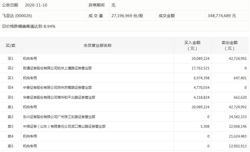Select the announcement date 2020-11-10

36,5
